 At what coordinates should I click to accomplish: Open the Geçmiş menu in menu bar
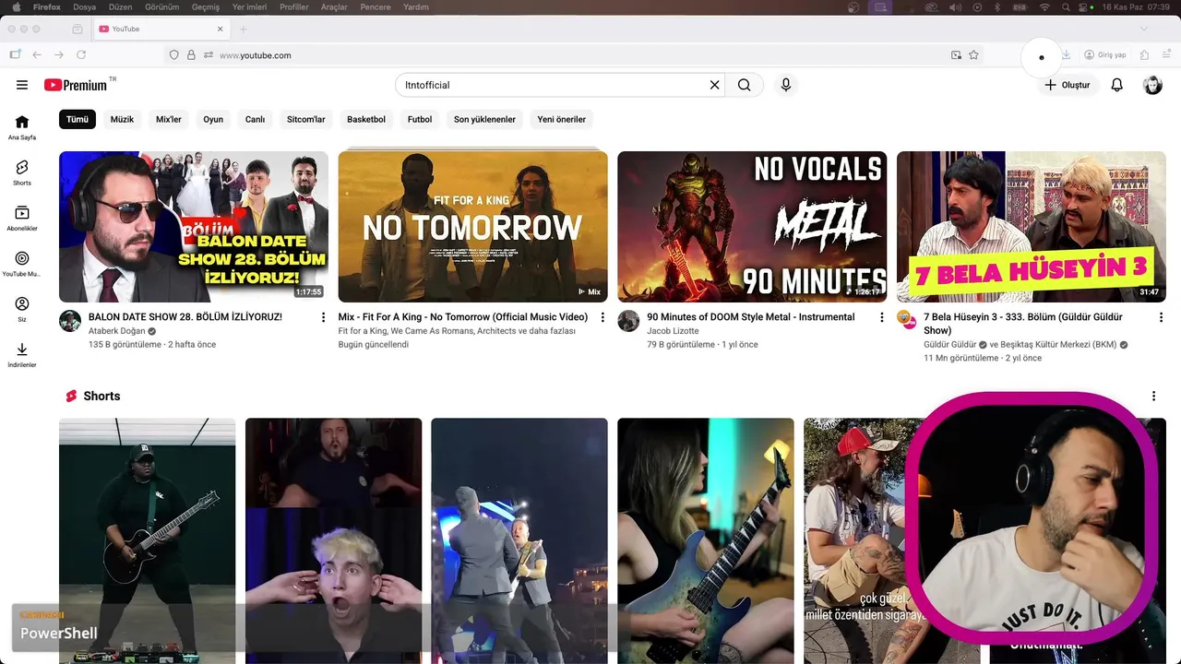pos(206,7)
